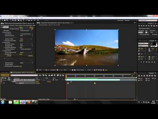Open layer blending mode Normal dropdown
This screenshot has height=119, width=158.
click(39, 80)
